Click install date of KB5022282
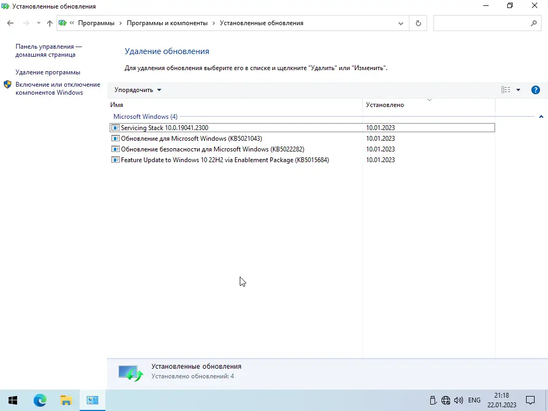 pos(380,149)
